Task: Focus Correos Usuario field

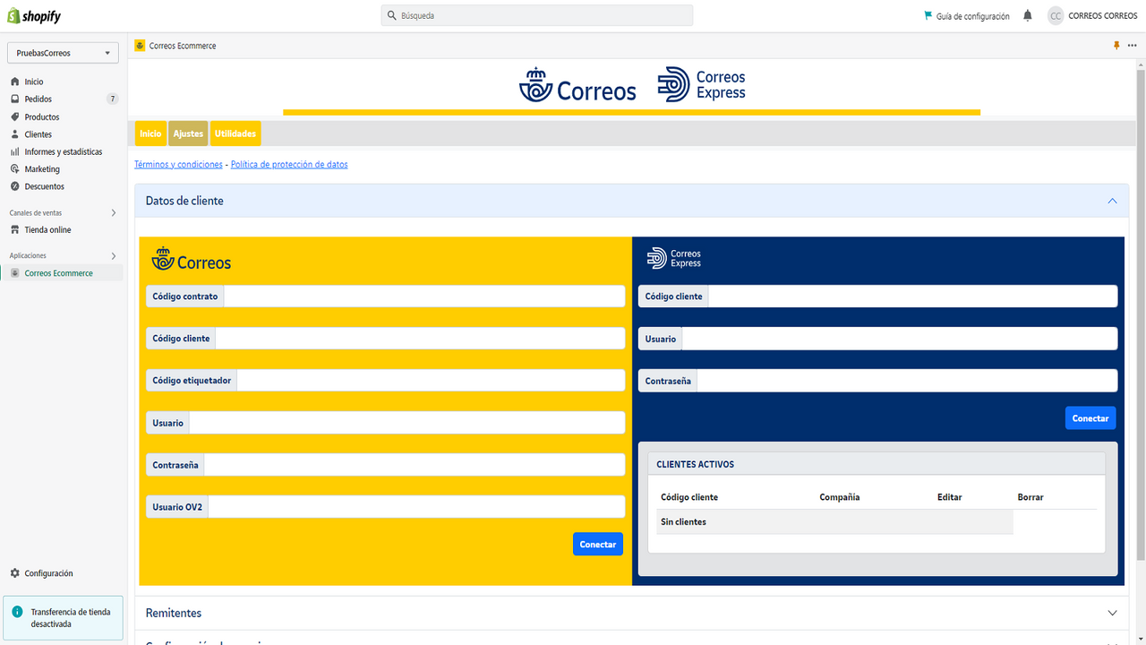Action: pyautogui.click(x=406, y=423)
